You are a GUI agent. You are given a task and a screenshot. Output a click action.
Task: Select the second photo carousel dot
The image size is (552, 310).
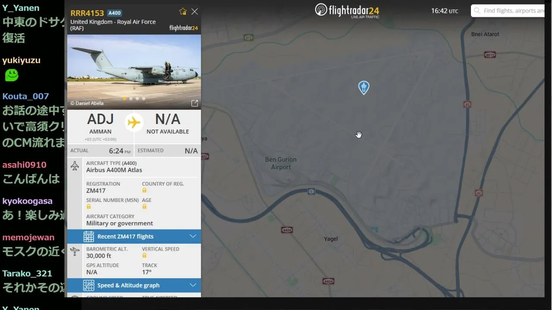(x=131, y=99)
